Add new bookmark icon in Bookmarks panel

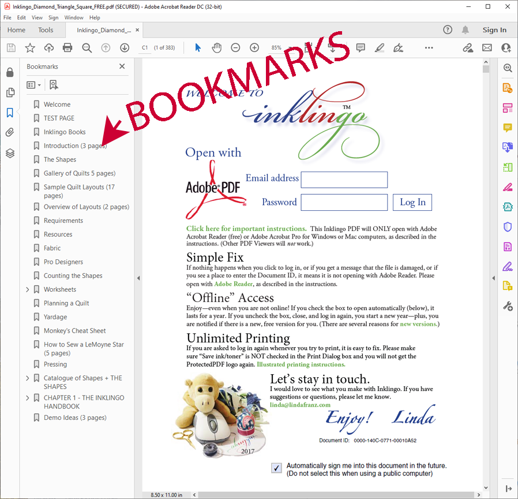tap(54, 85)
